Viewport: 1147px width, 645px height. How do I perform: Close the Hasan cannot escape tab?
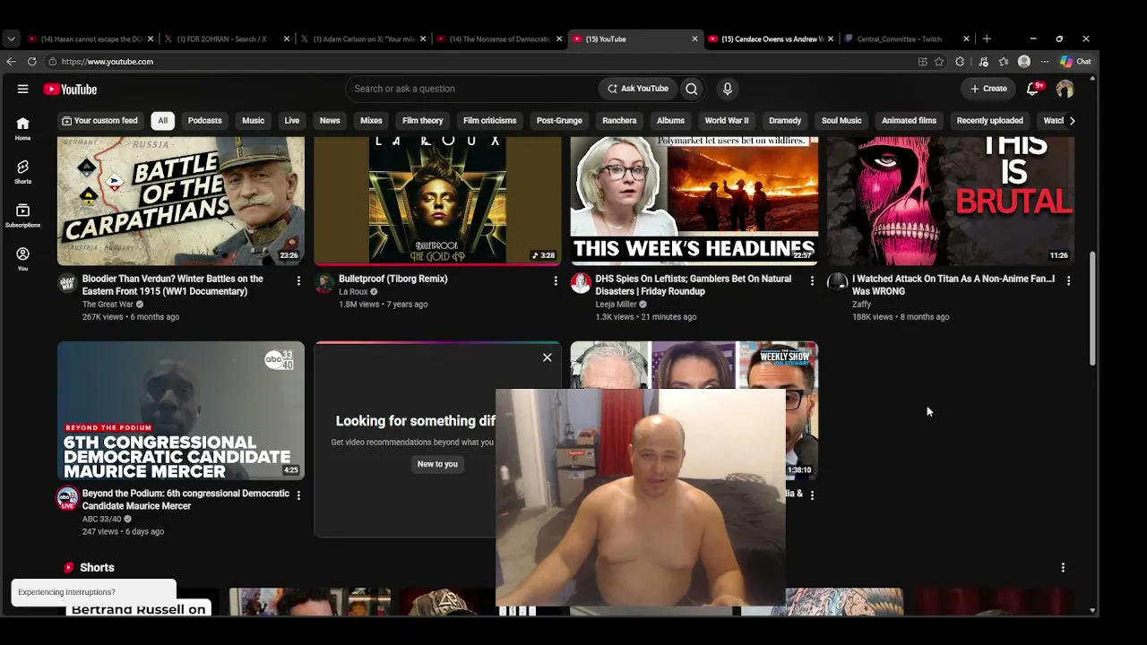pos(151,39)
